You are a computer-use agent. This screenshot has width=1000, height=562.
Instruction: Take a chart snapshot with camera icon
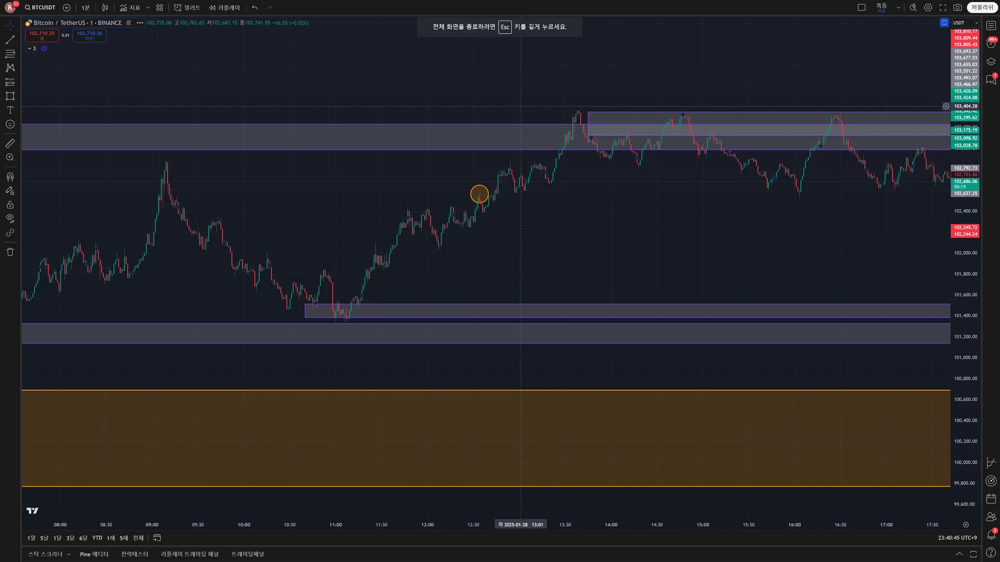tap(957, 8)
